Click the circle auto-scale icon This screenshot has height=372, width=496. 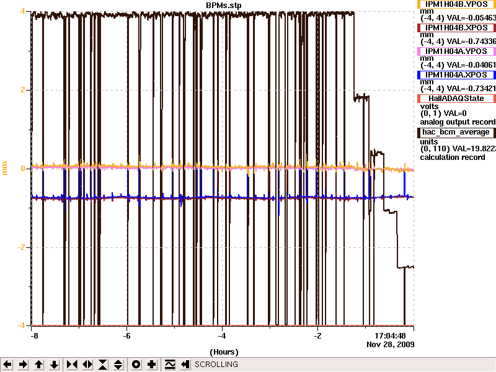click(x=136, y=365)
